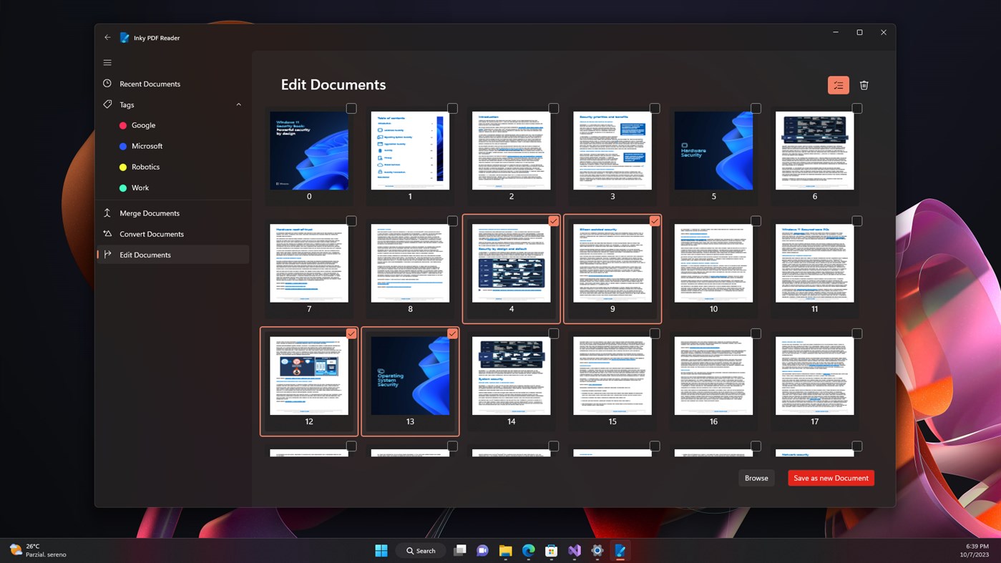Uncheck the selected page 9 checkbox
This screenshot has height=563, width=1001.
[x=654, y=220]
